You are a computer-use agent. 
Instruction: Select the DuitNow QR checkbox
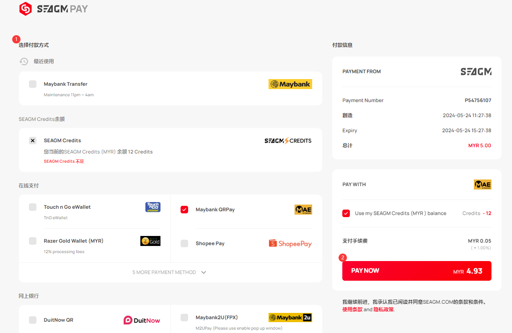[x=33, y=320]
